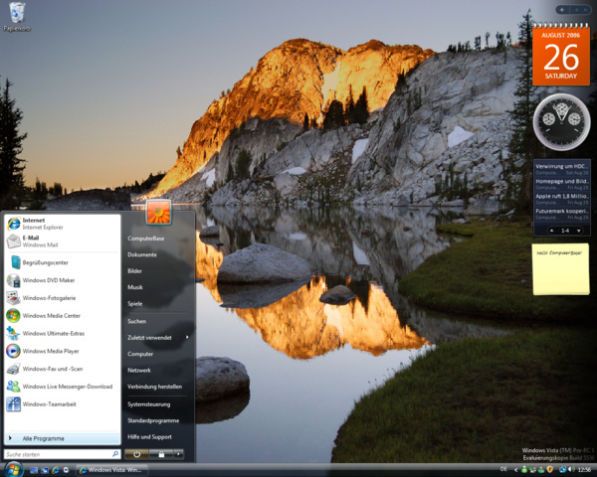Open Windows-Fotogalerie
Viewport: 597px width, 477px height.
pos(49,298)
